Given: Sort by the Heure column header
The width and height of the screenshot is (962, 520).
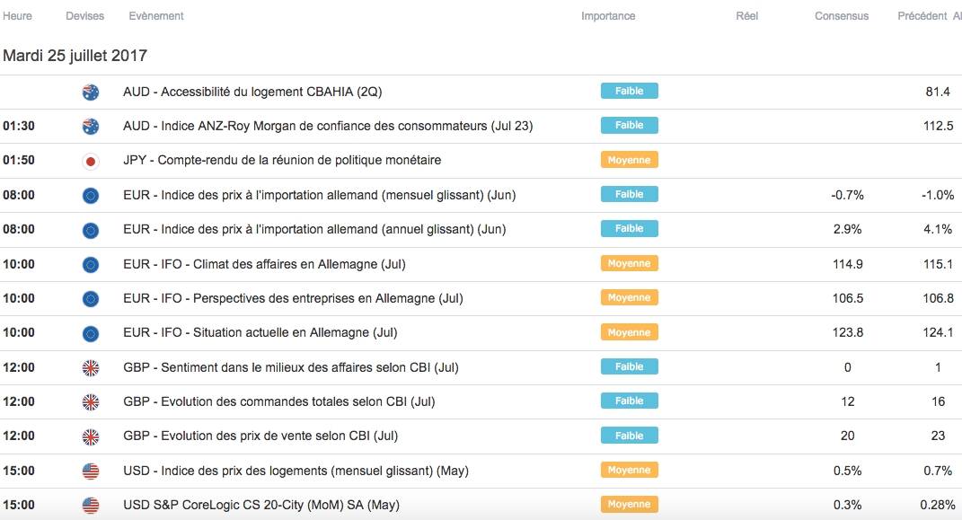Looking at the screenshot, I should coord(18,16).
